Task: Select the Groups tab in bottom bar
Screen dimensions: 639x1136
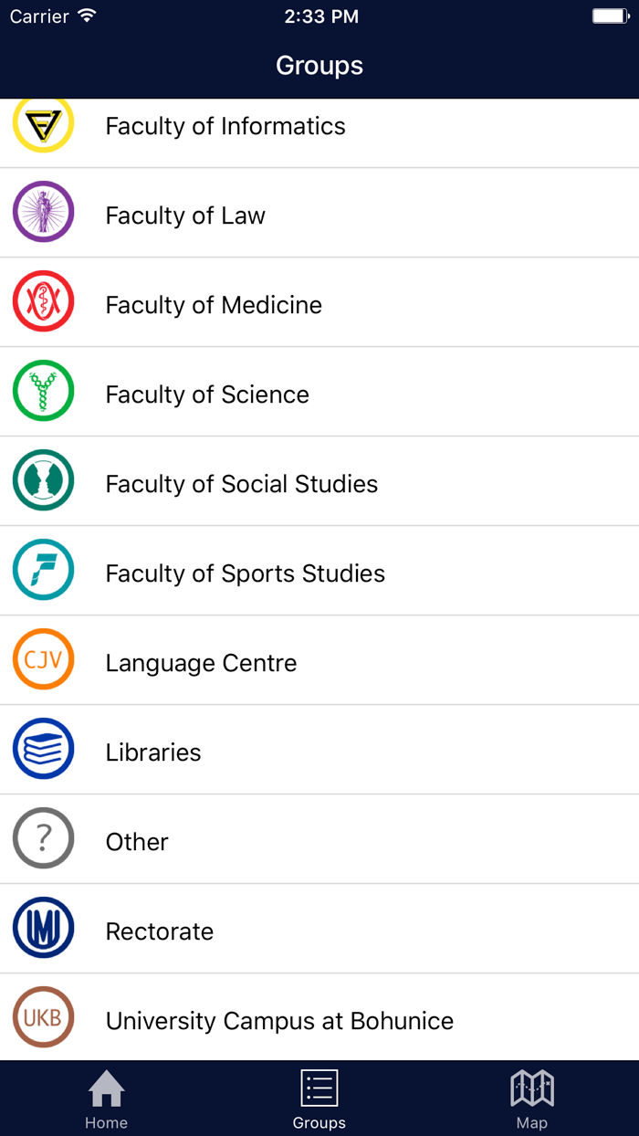Action: (x=319, y=1099)
